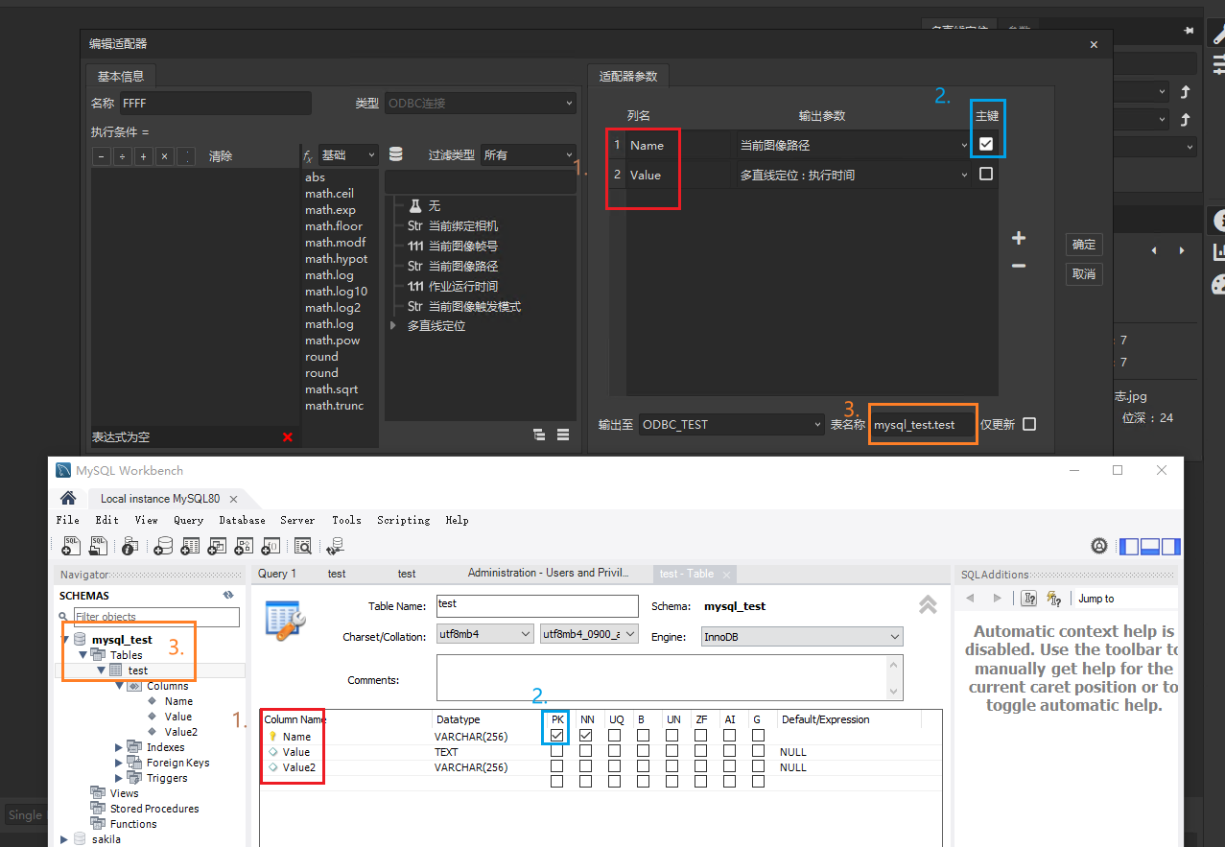Screen dimensions: 1225x847
Task: Open 输出至 dropdown showing ODBC_TEST
Action: click(732, 424)
